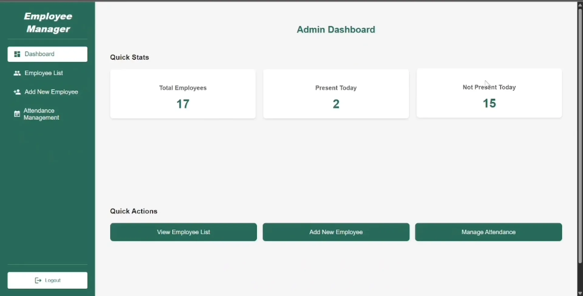
Task: Open Attendance Management sidebar label
Action: click(41, 114)
